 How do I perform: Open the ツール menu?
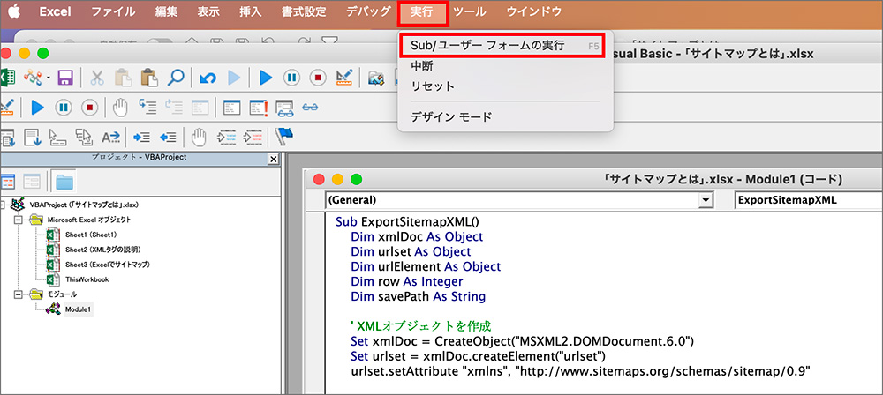472,11
